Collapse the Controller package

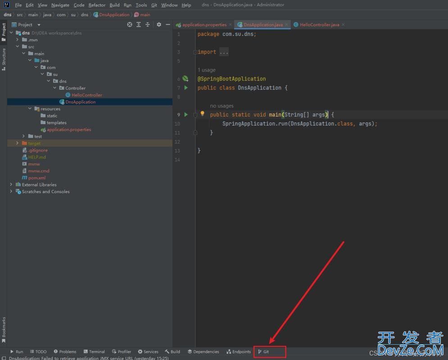pyautogui.click(x=55, y=88)
